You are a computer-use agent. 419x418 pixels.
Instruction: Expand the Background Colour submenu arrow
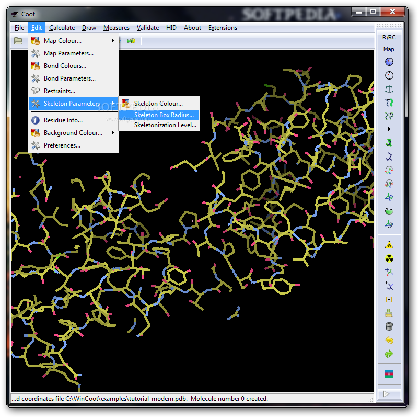[113, 133]
